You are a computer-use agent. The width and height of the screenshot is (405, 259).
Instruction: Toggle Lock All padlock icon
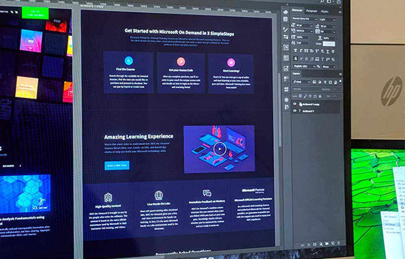coord(320,96)
